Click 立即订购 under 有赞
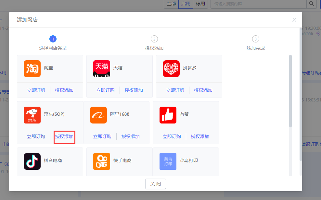This screenshot has height=200, width=321. (172, 136)
